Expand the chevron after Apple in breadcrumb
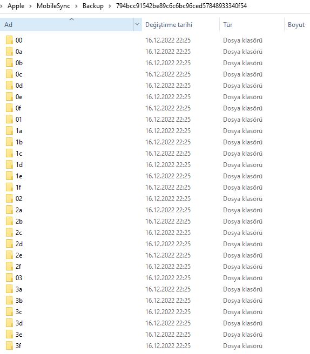 [31, 6]
